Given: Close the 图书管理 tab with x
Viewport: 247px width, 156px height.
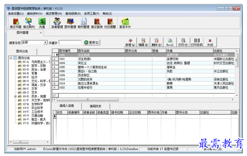Looking at the screenshot, I should coord(41,33).
